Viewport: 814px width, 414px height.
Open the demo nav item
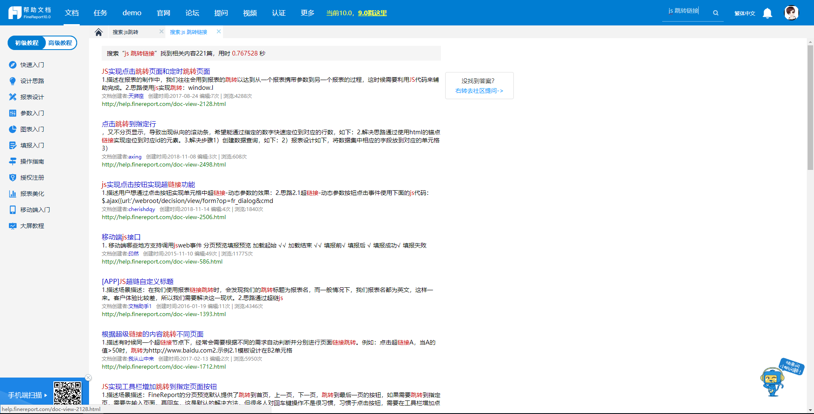click(x=132, y=13)
